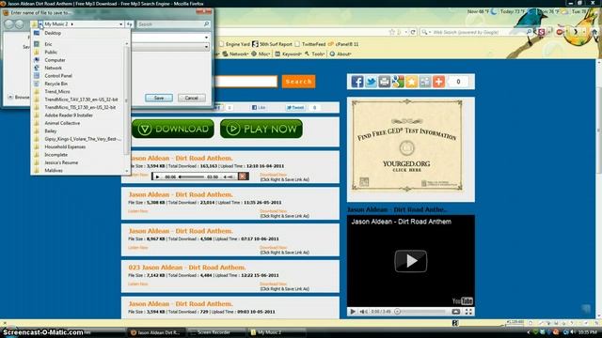Click the save dialog back arrow button
Screen dimensions: 602x338
(x=8, y=24)
